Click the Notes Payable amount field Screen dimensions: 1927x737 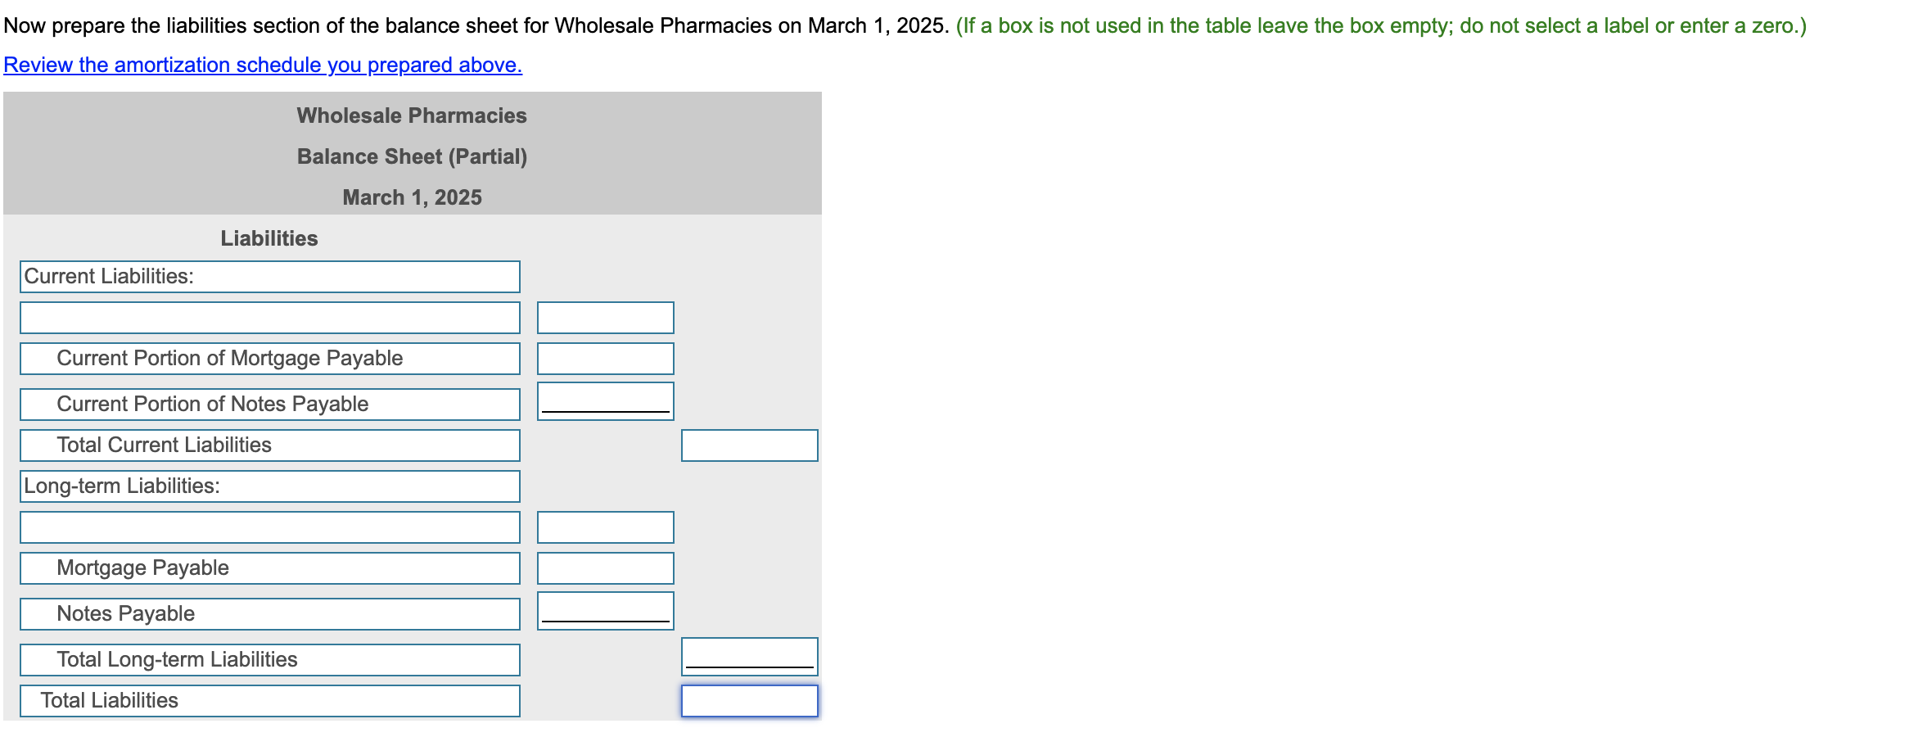[x=606, y=611]
